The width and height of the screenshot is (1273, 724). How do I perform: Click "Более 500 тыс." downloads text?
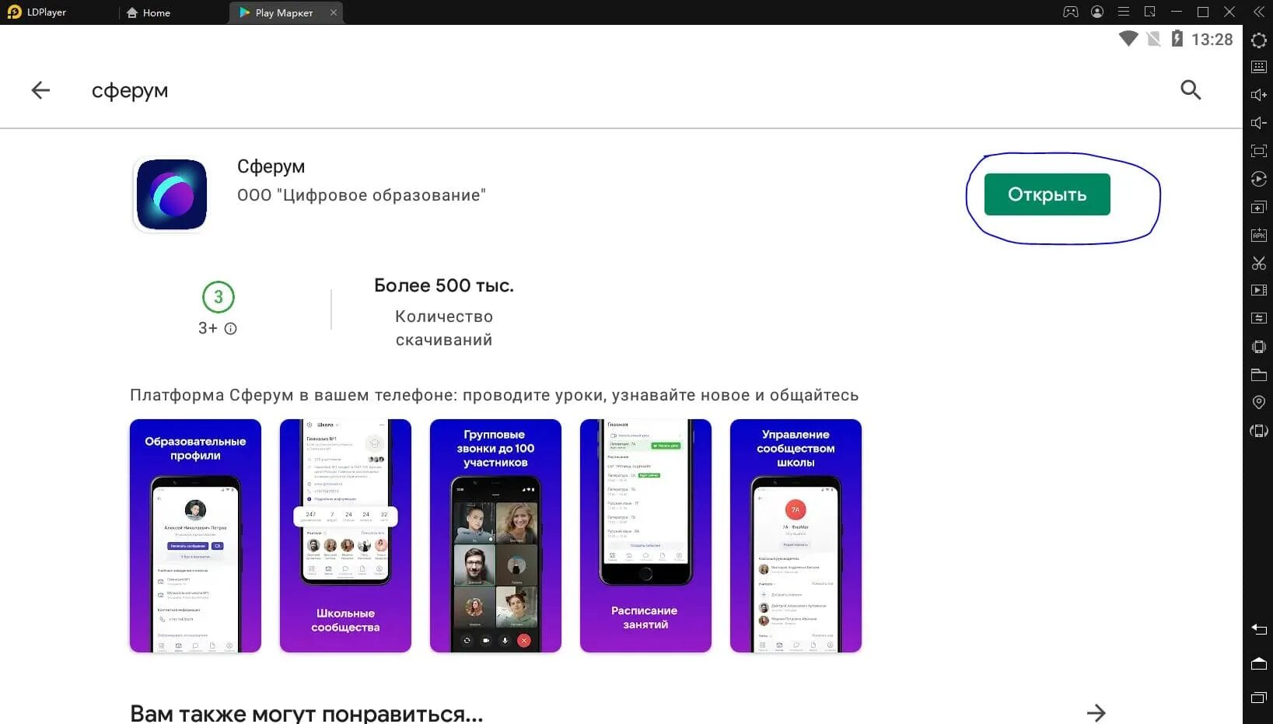tap(444, 285)
